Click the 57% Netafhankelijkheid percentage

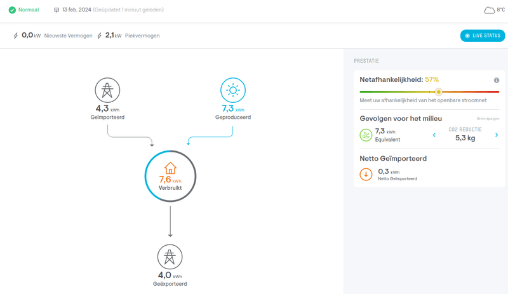(432, 79)
